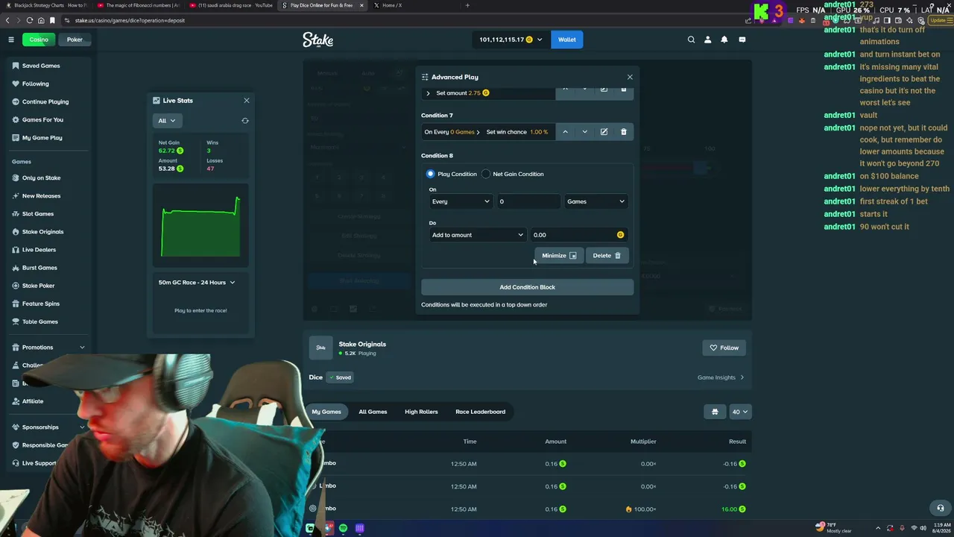Screen dimensions: 954x537
Task: Open the chat bubble icon in header
Action: point(742,40)
